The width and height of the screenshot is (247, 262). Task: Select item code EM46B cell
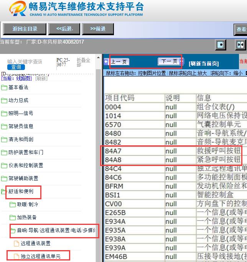click(135, 257)
